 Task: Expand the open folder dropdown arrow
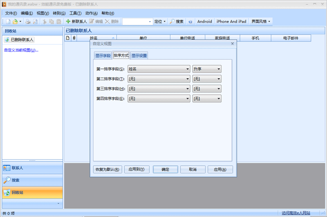pyautogui.click(x=20, y=22)
